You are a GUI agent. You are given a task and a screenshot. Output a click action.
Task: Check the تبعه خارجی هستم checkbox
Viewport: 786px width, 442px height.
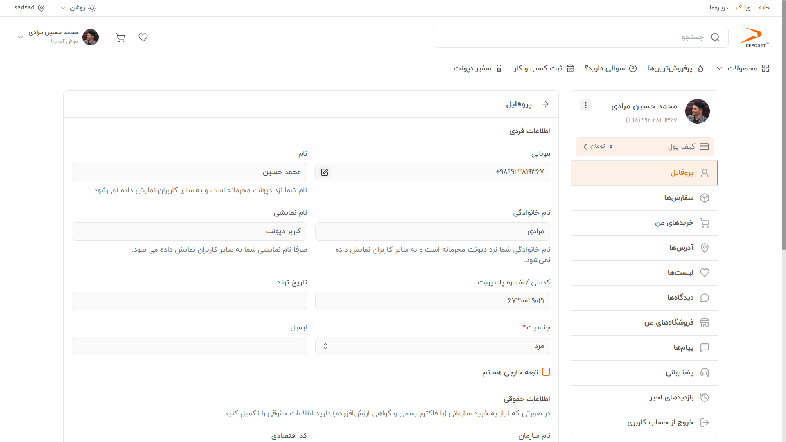[546, 372]
